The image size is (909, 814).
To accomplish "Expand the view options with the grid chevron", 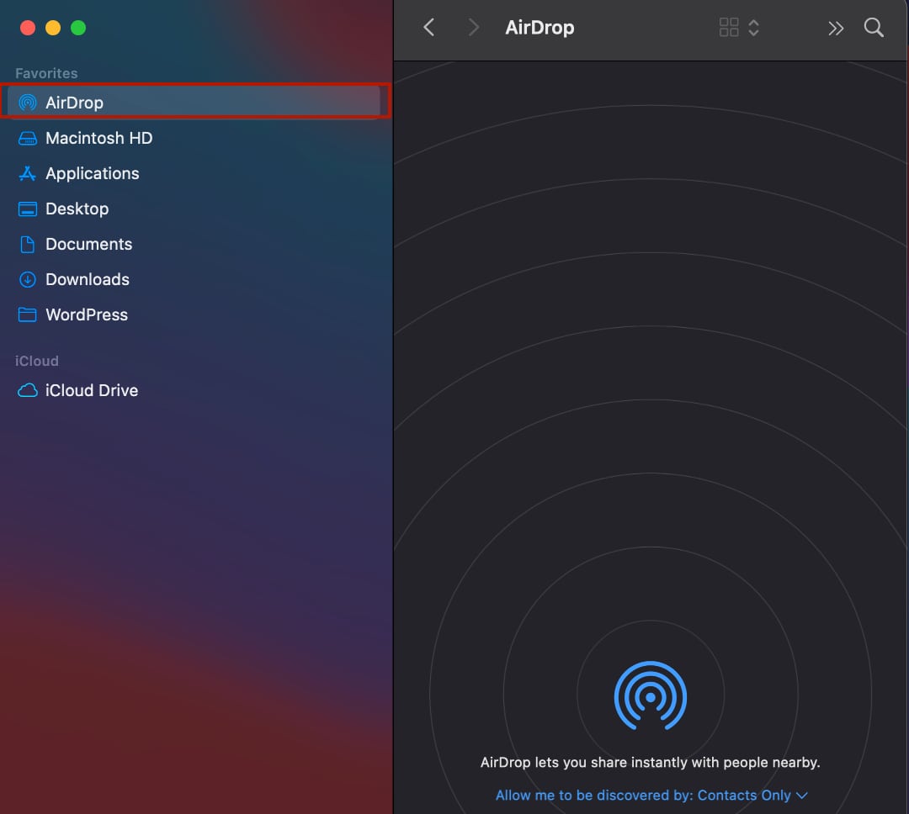I will point(739,27).
